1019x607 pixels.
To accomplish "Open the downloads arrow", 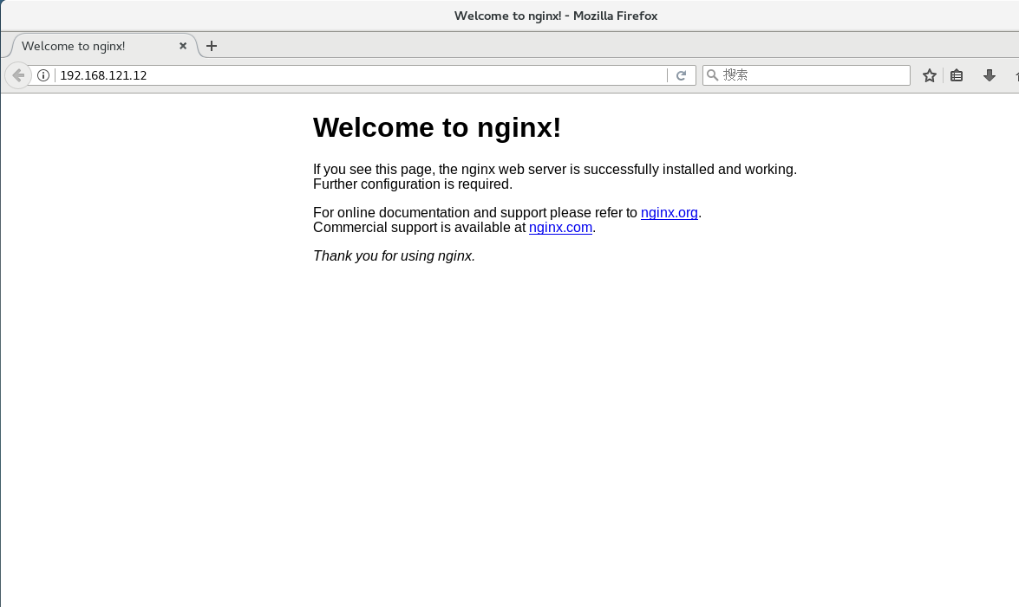I will pyautogui.click(x=990, y=75).
